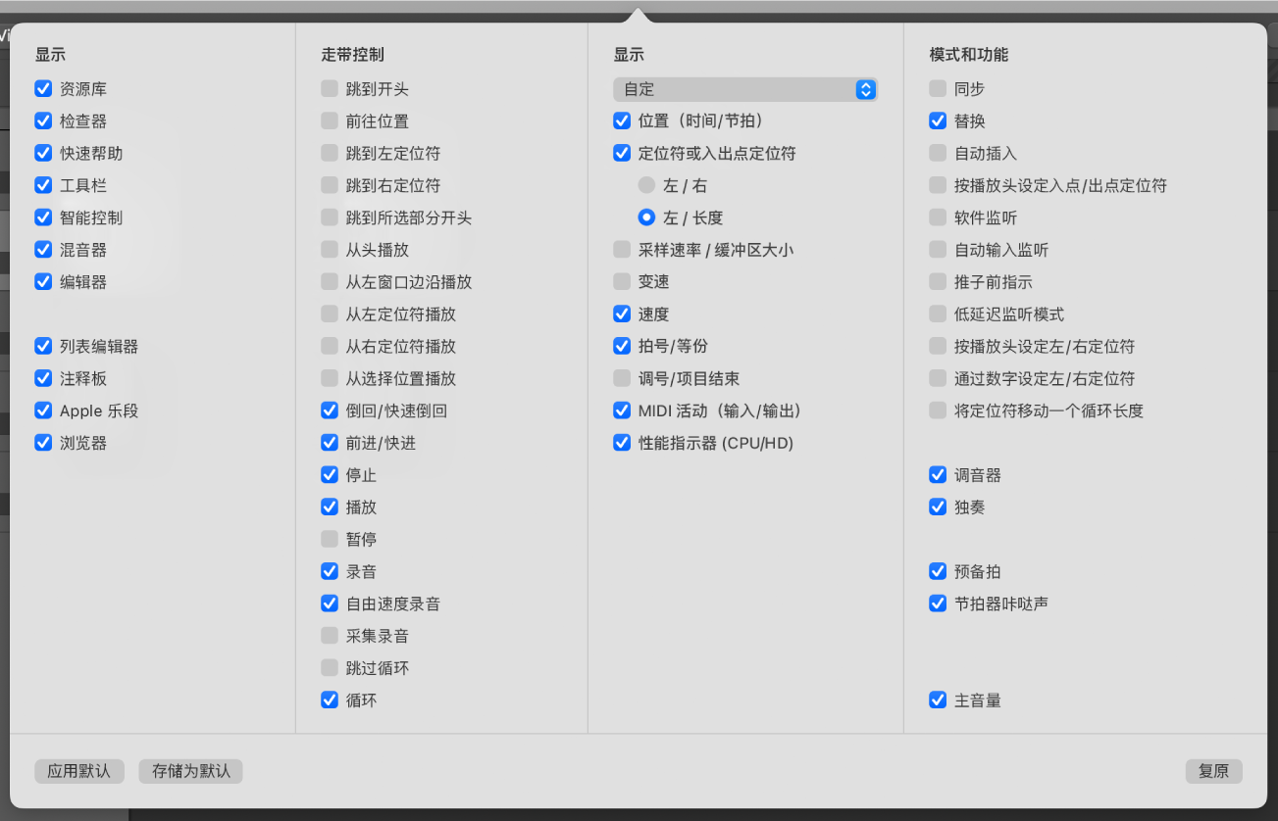The height and width of the screenshot is (821, 1278).
Task: Check the 变速 option
Action: (622, 282)
